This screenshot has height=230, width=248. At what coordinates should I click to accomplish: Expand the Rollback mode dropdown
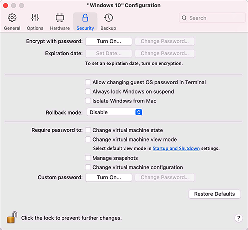pyautogui.click(x=115, y=112)
